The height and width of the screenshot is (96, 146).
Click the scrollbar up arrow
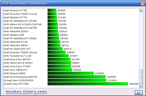point(141,10)
